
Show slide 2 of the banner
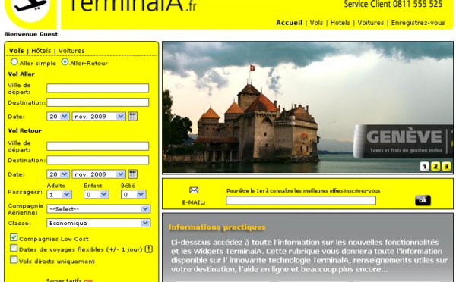click(435, 166)
